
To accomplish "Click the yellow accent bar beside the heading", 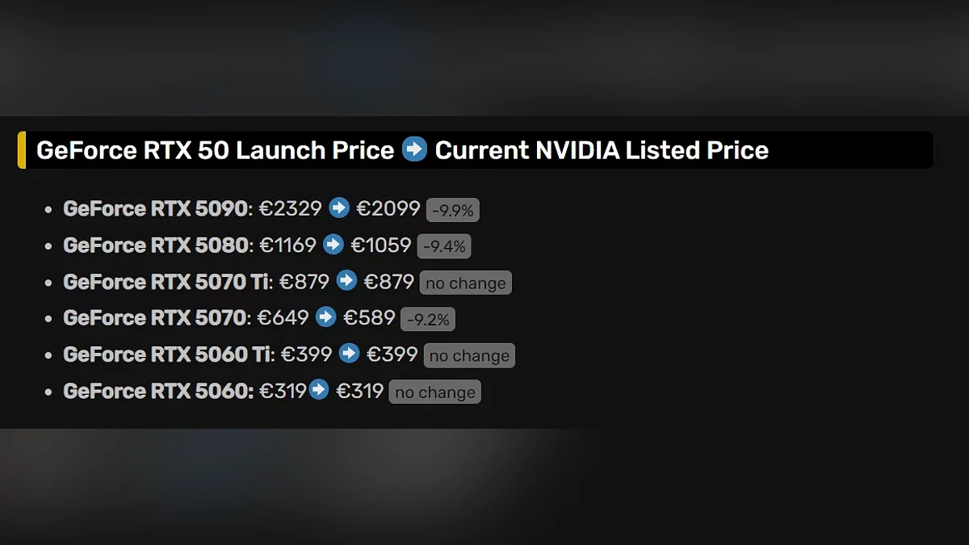I will tap(22, 150).
